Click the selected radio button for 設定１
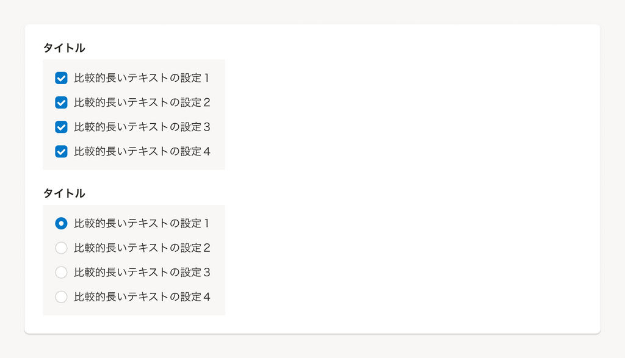 tap(61, 224)
